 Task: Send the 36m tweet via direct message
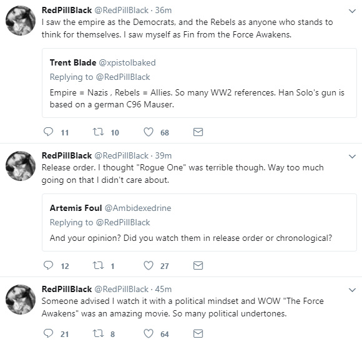click(198, 132)
